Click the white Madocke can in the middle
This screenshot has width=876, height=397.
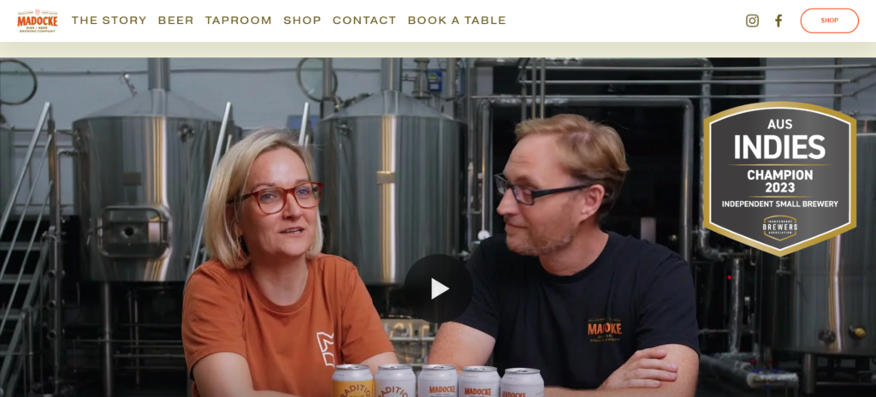(437, 381)
